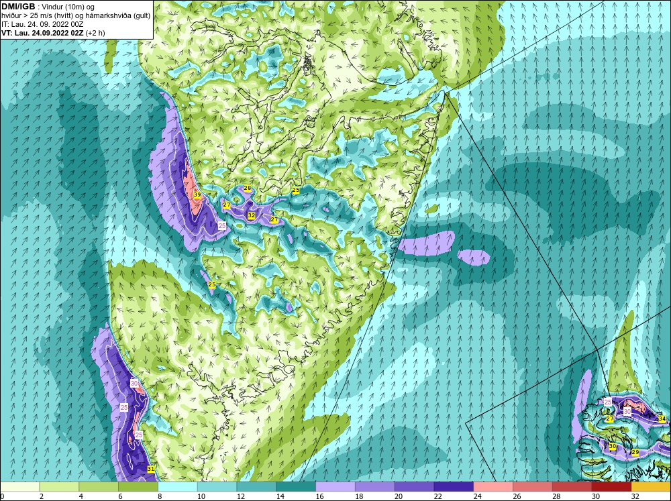Click the 6–8 m/s olive green legend swatch

click(x=138, y=486)
